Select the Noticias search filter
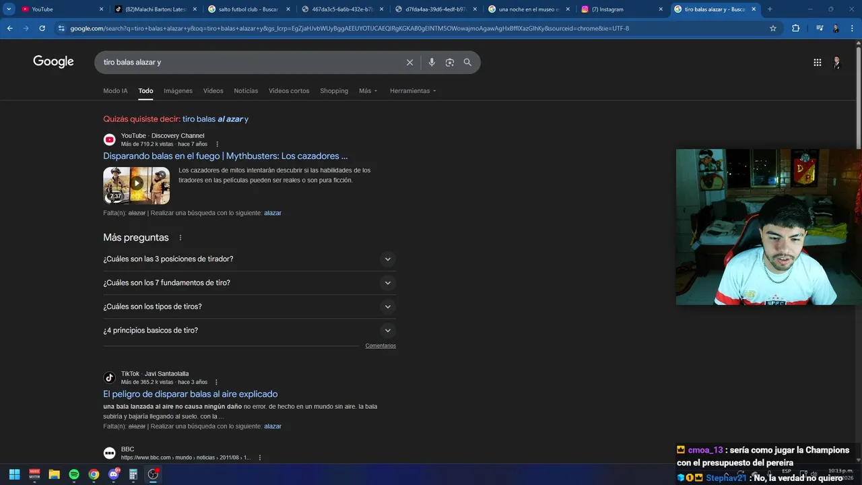The width and height of the screenshot is (862, 485). coord(246,91)
